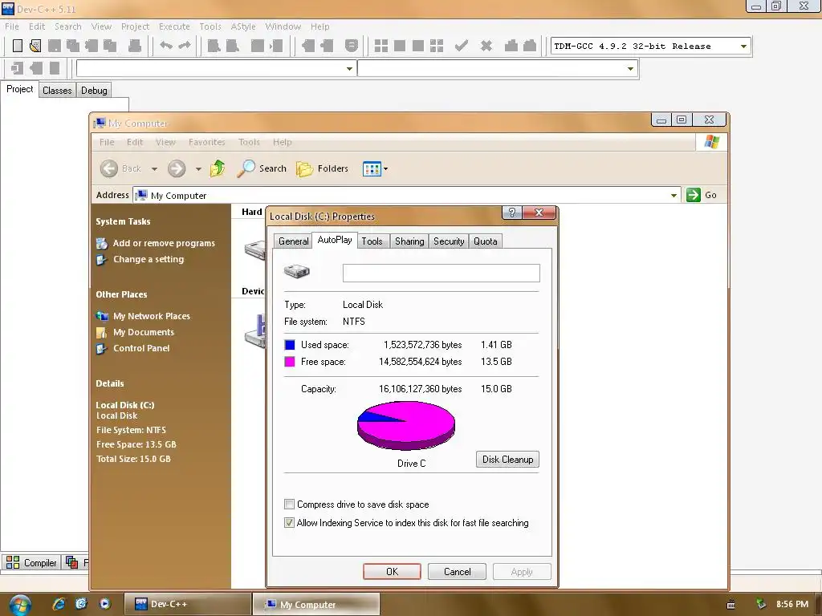Launch Internet Explorer from the quick launch bar

click(59, 604)
